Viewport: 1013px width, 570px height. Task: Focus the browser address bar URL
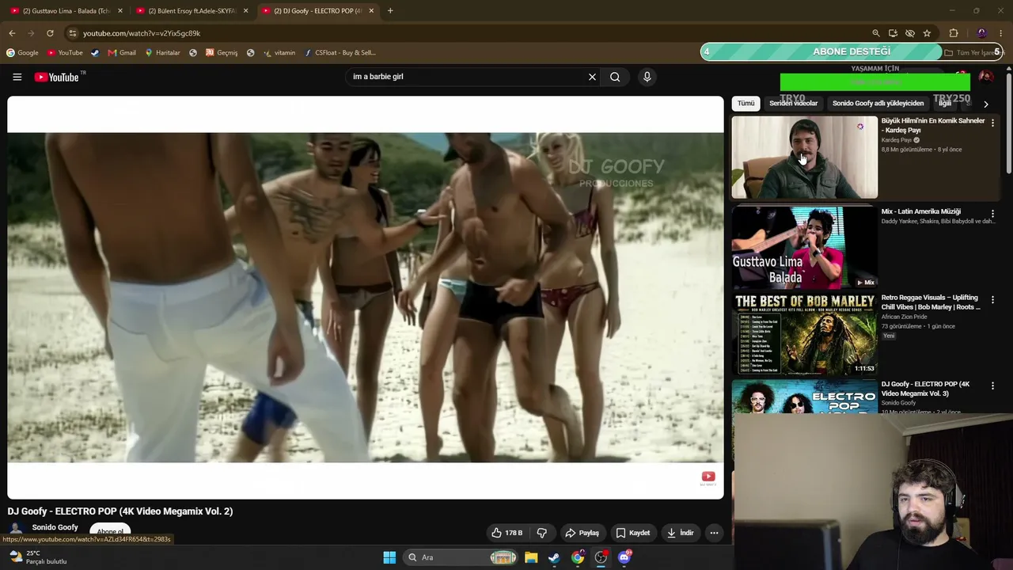coord(142,33)
